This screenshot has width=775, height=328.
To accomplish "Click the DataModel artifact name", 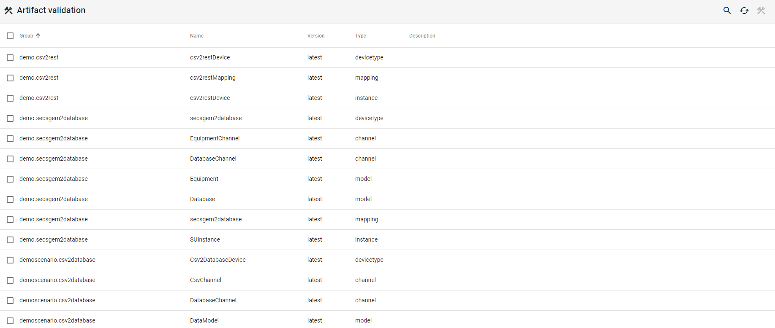I will tap(204, 320).
